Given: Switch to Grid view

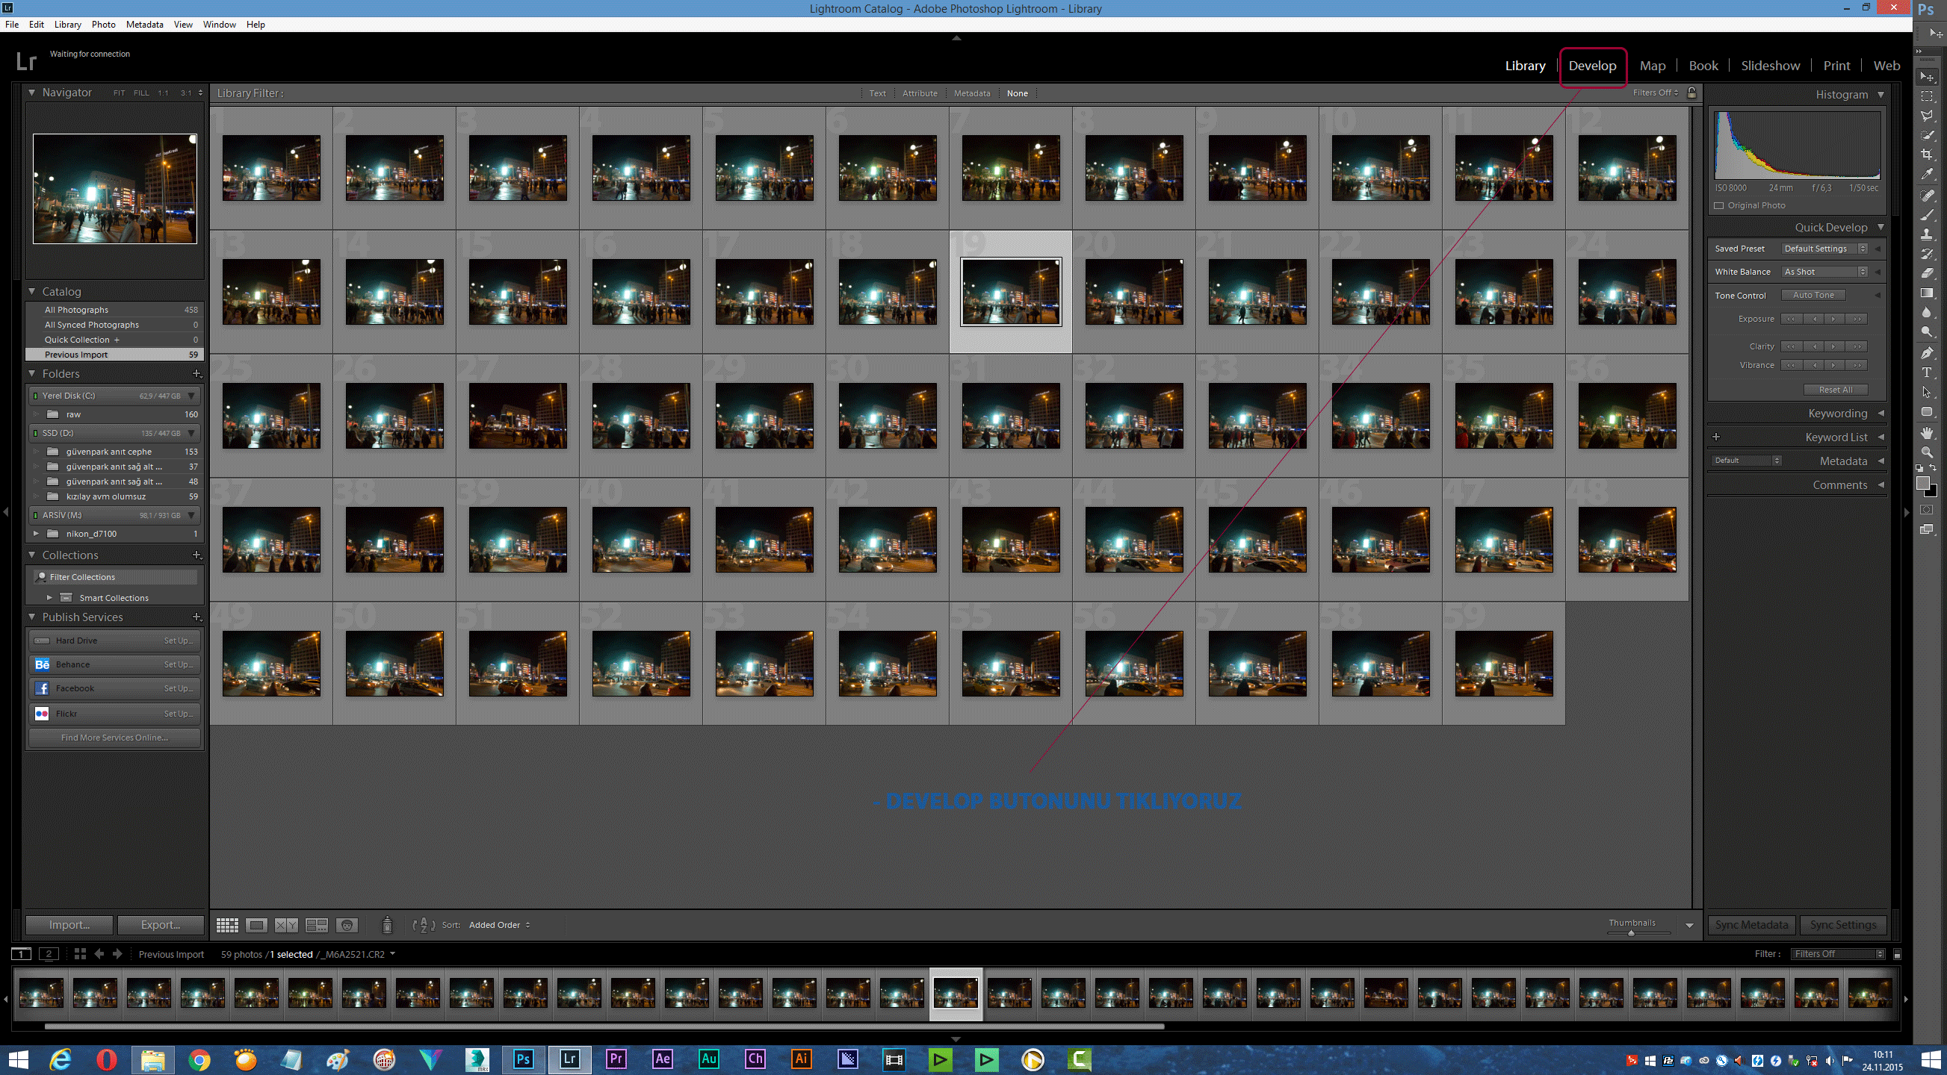Looking at the screenshot, I should tap(228, 925).
